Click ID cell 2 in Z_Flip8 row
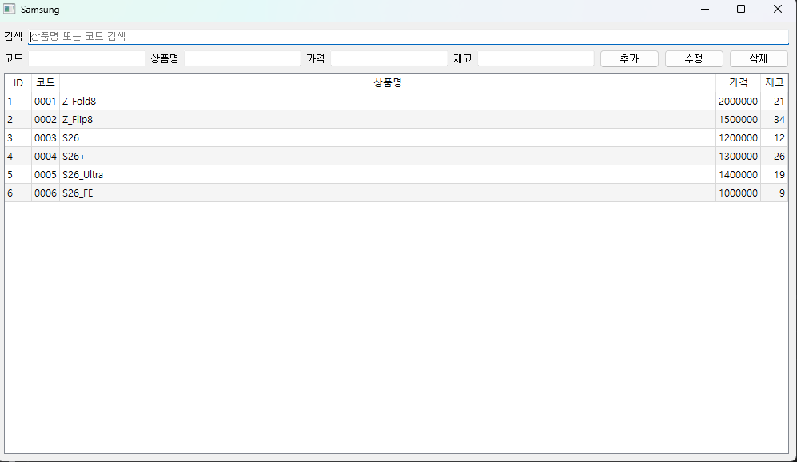Screen dimensions: 797x462 [x=18, y=119]
